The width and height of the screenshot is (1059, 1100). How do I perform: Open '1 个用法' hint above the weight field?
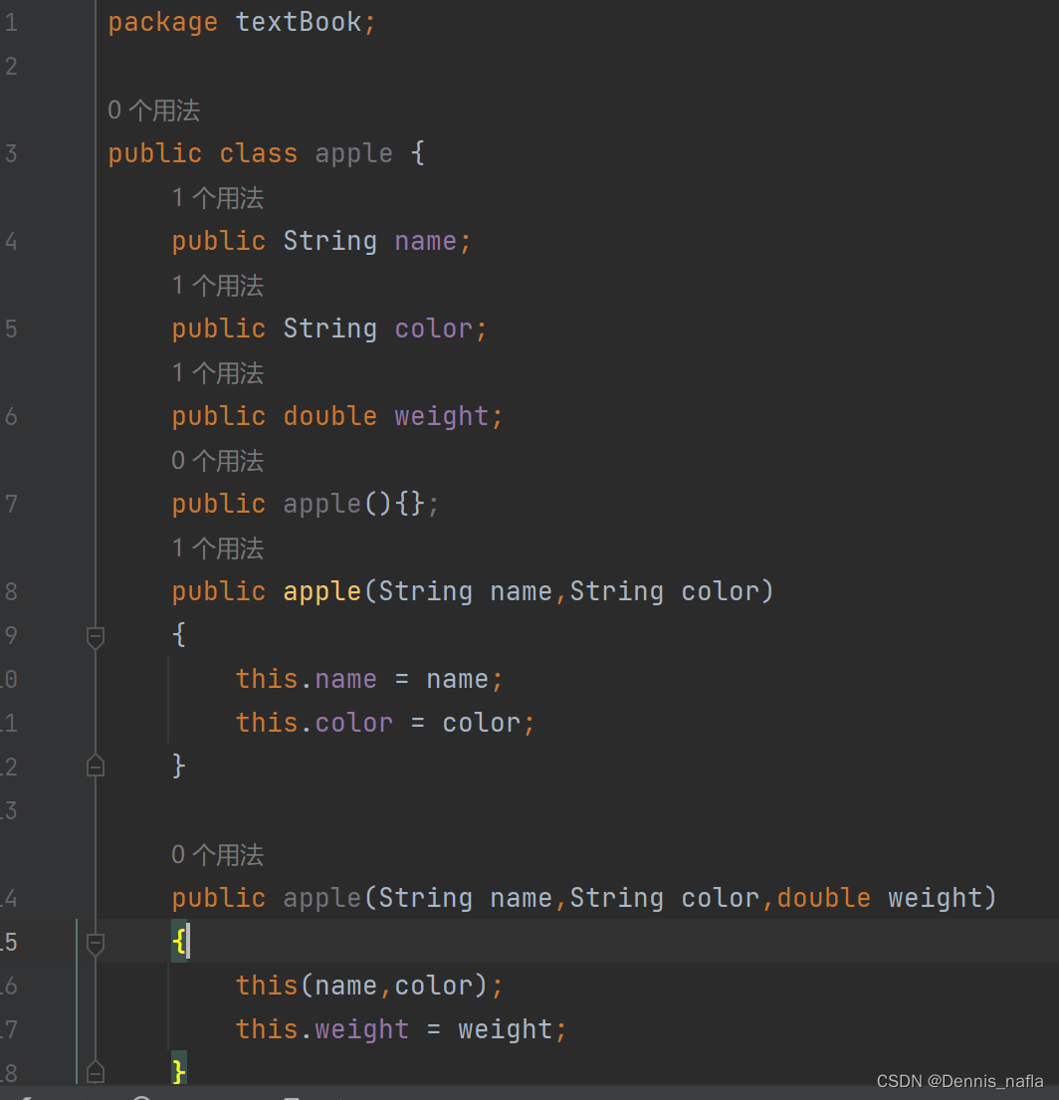tap(217, 373)
